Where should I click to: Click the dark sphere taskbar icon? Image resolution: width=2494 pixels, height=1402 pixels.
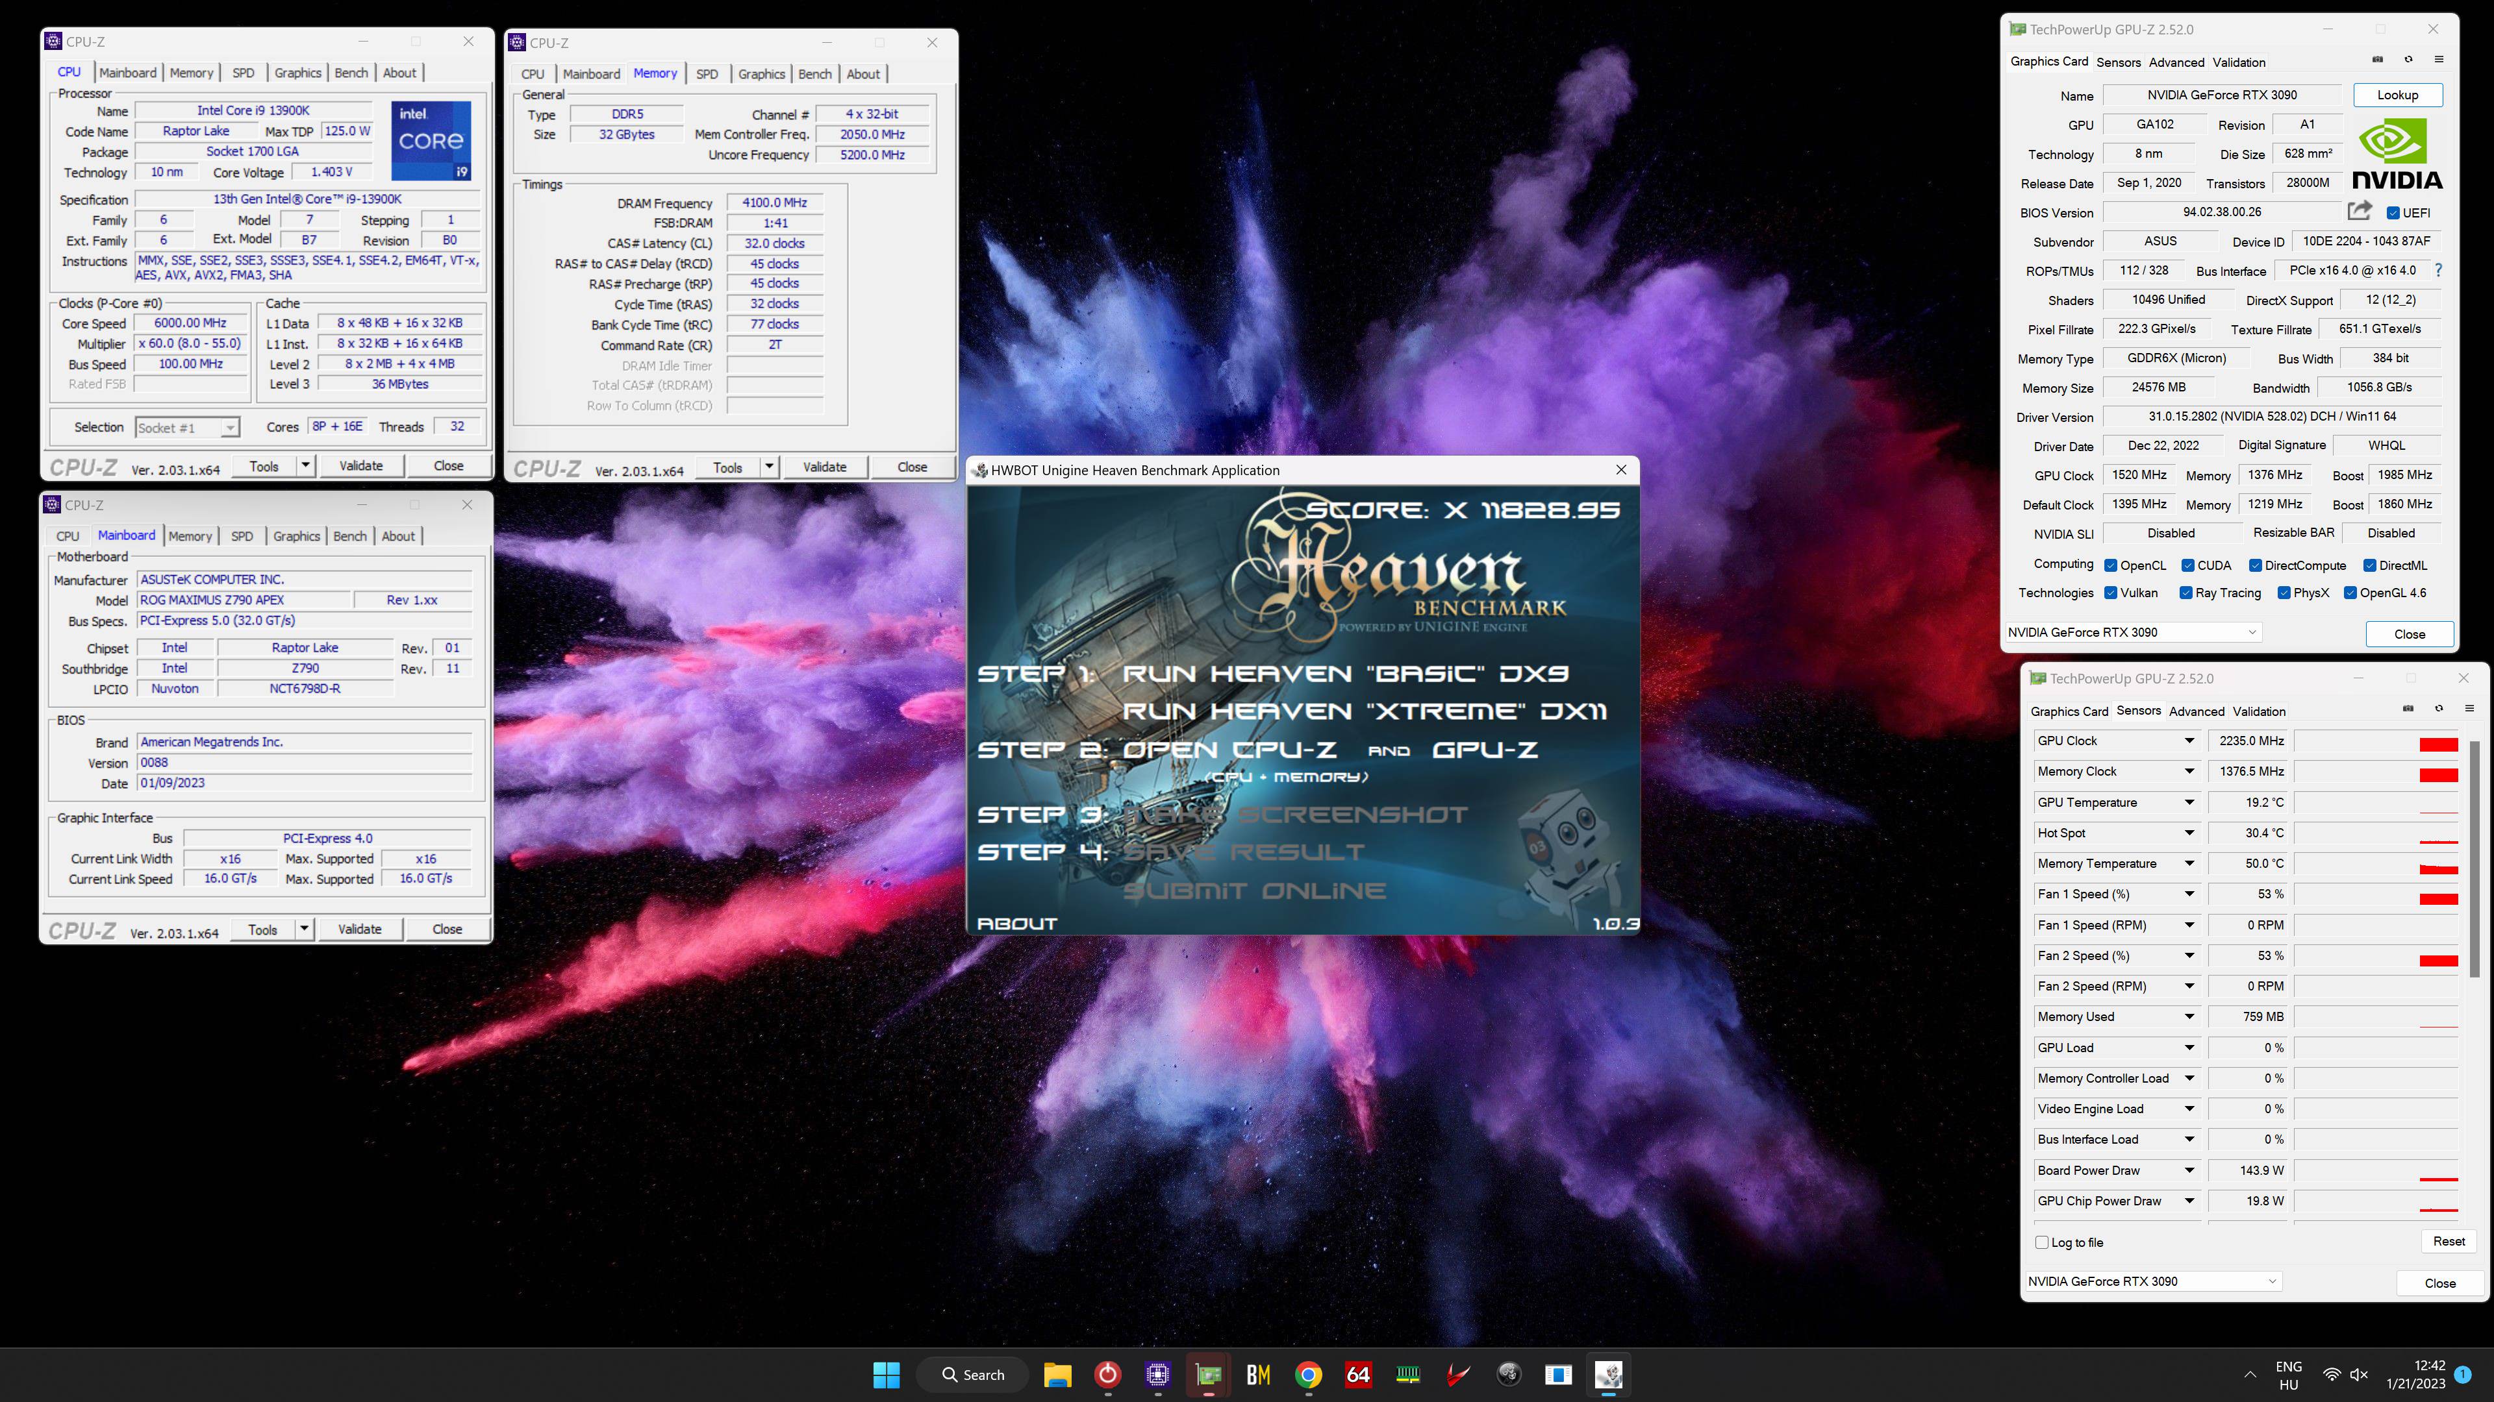1508,1374
